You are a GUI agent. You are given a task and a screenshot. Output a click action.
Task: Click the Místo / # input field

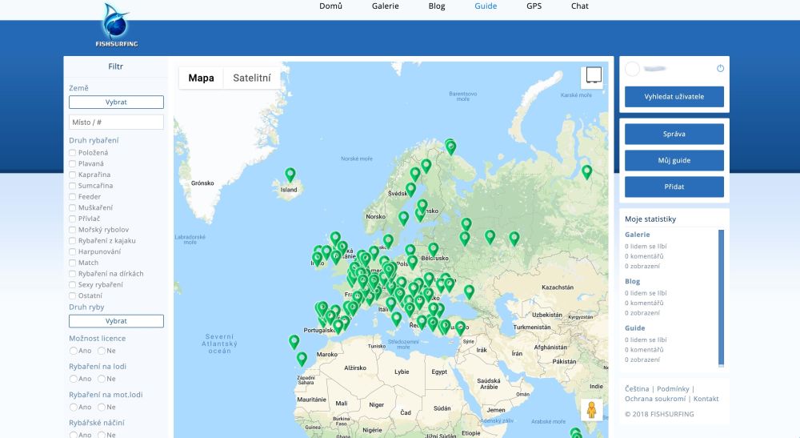click(x=116, y=123)
